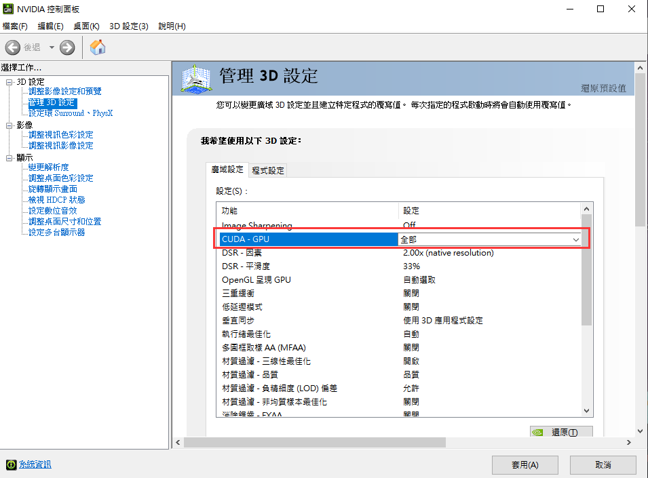
Task: Open the 系統資訊 link
Action: click(35, 465)
